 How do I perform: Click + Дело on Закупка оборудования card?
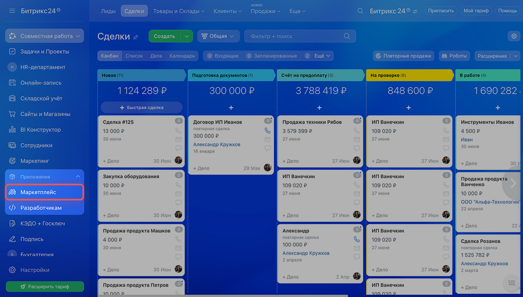click(x=111, y=215)
